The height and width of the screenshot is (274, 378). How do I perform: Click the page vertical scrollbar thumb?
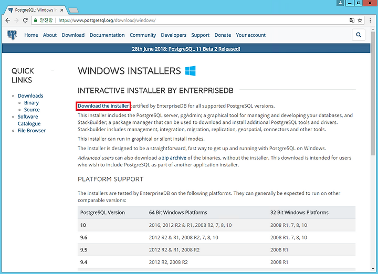(373, 93)
